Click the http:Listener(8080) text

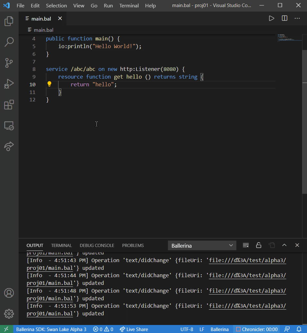pos(149,69)
